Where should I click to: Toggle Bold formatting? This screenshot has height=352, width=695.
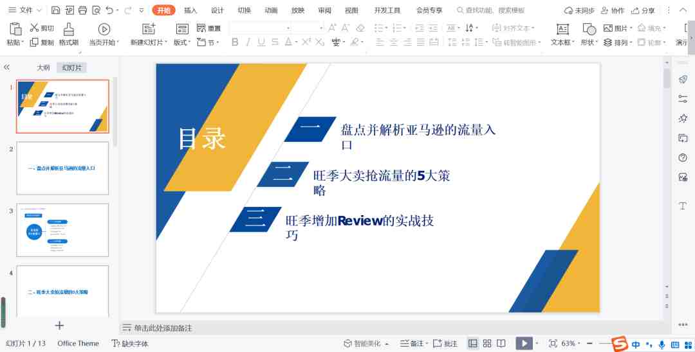click(x=235, y=42)
